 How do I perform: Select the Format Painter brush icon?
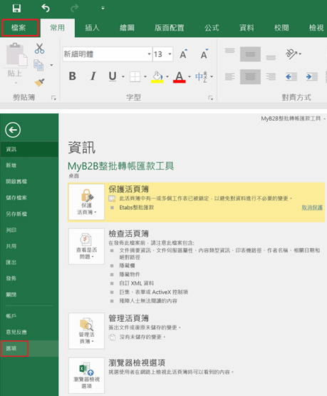coord(39,82)
